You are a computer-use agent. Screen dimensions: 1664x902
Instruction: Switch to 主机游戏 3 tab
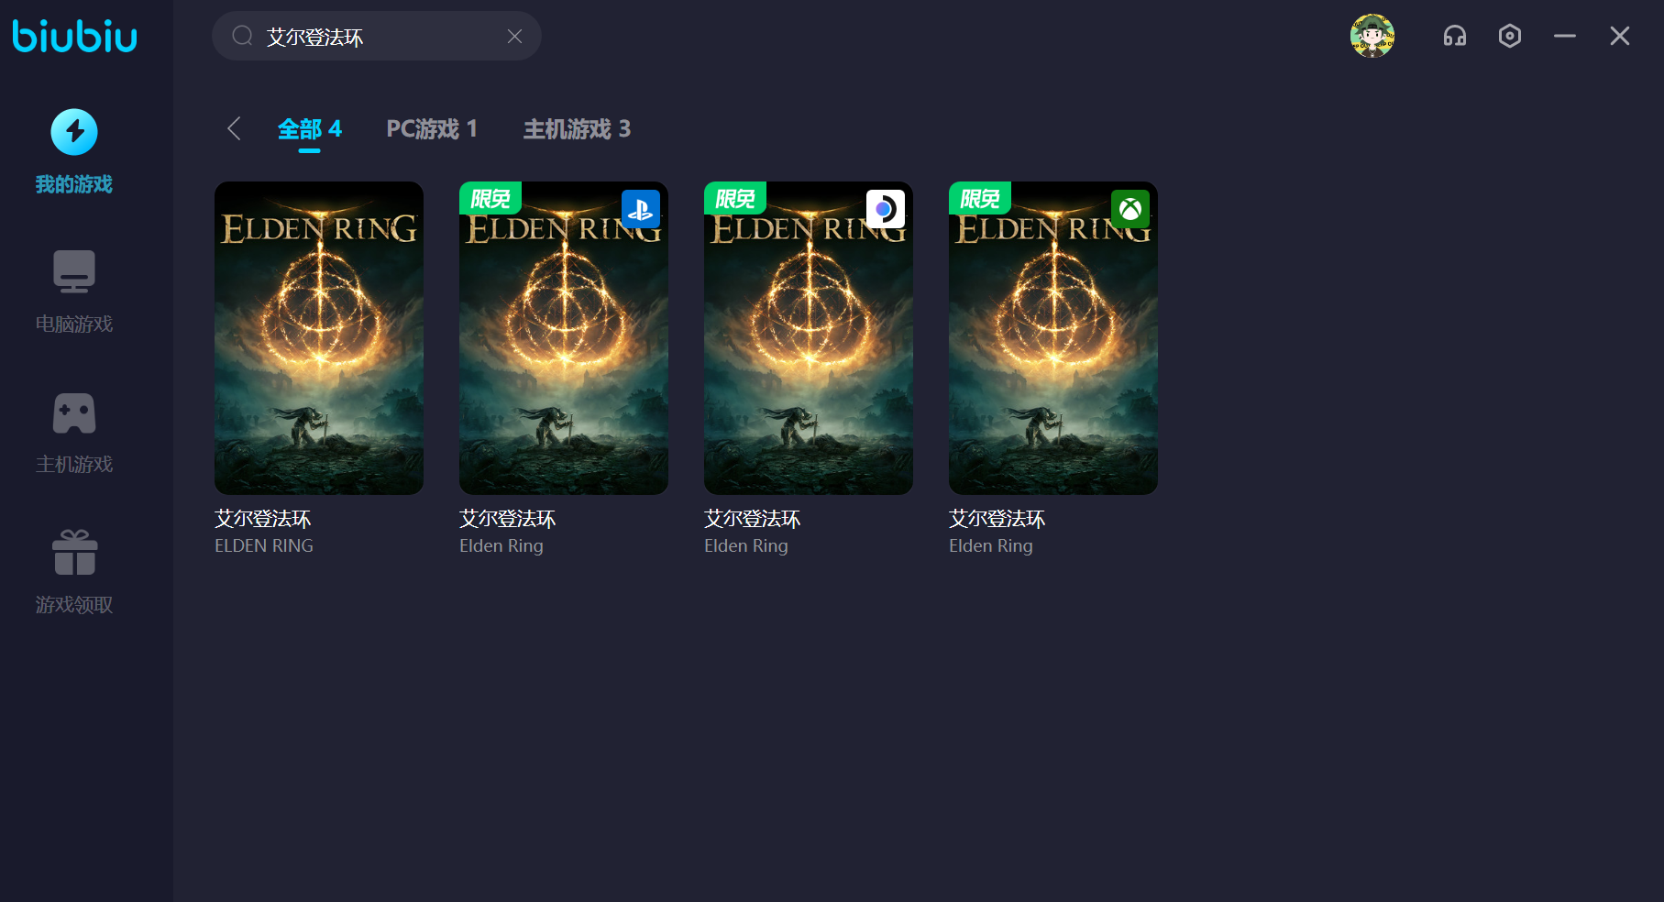tap(577, 129)
